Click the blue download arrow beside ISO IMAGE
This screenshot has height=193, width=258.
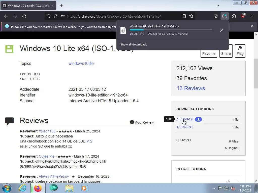coord(199,119)
